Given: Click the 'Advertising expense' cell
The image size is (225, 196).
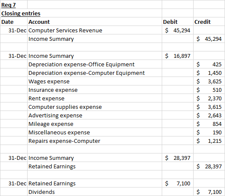Looking at the screenshot, I should [x=95, y=115].
